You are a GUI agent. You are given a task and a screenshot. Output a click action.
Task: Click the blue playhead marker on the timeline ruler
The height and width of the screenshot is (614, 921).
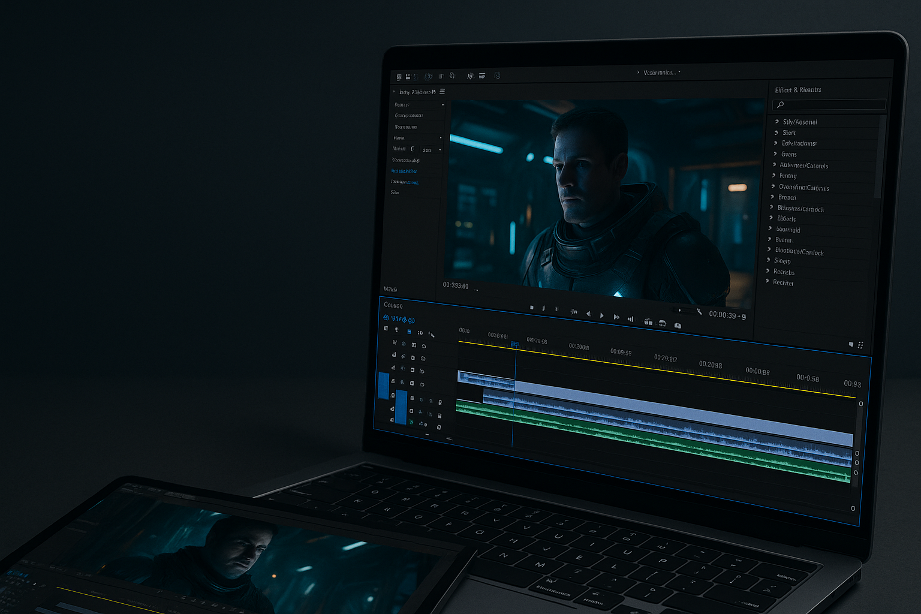tap(514, 344)
